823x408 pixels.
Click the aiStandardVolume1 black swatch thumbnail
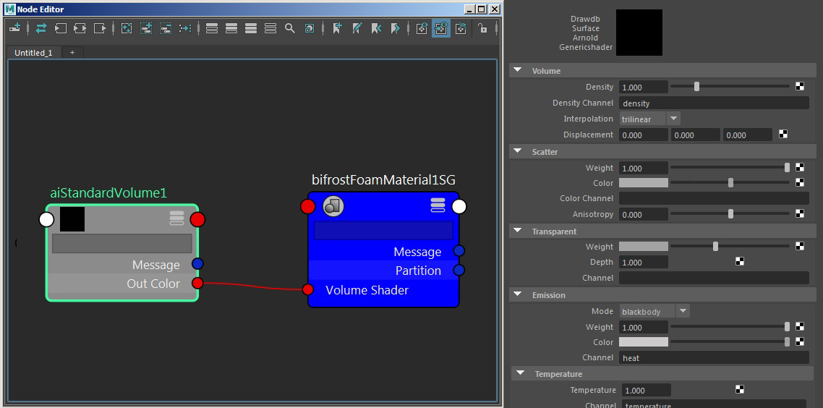(72, 219)
